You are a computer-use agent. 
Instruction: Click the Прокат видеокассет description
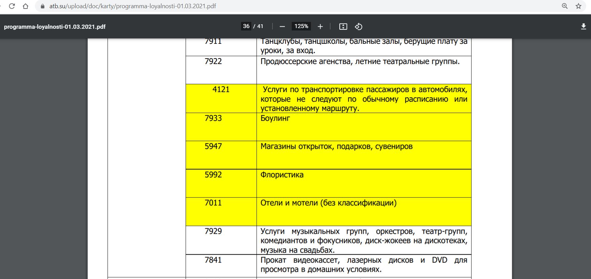click(364, 265)
